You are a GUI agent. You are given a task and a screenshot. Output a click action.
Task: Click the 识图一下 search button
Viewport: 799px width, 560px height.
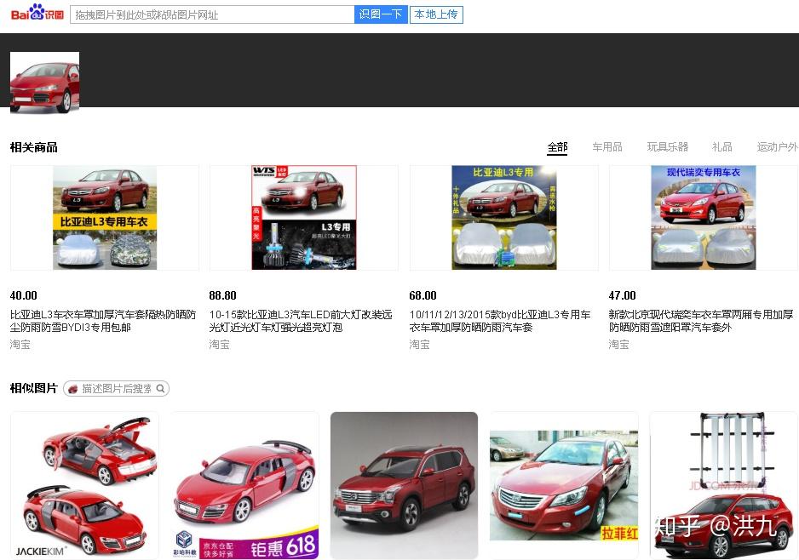tap(381, 14)
